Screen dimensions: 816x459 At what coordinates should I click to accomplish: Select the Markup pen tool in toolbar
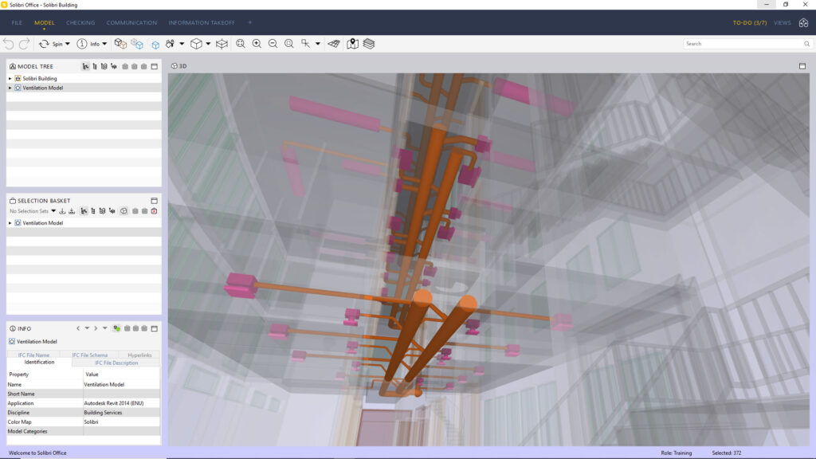click(171, 43)
